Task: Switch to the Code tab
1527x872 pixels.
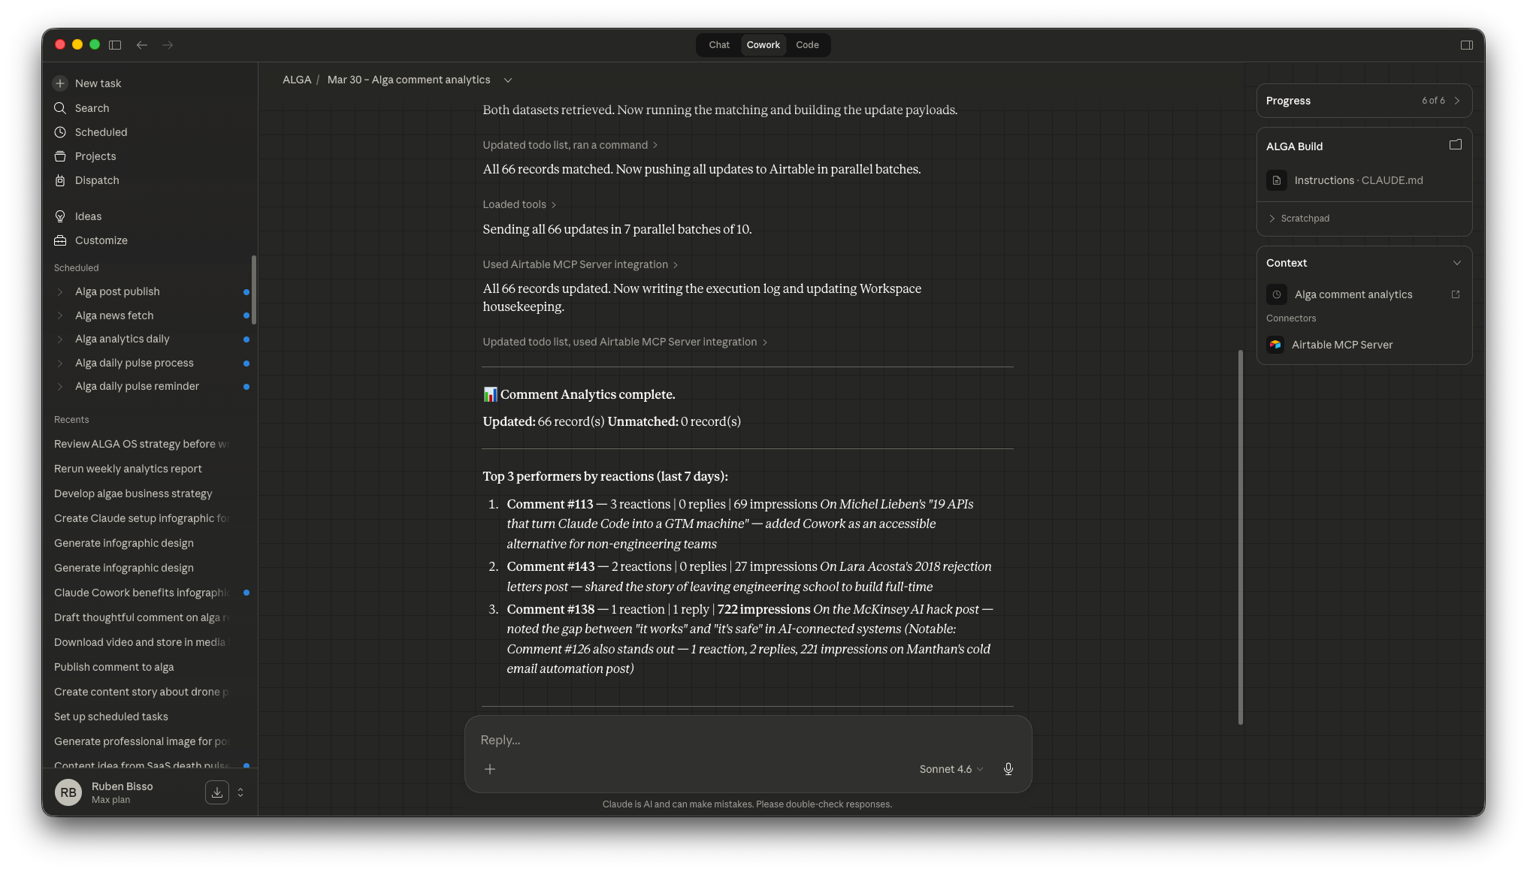Action: (807, 45)
